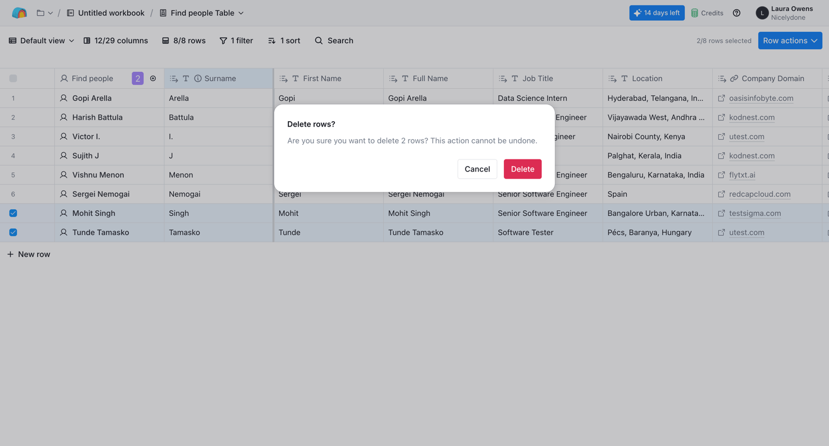Cancel the delete rows dialog
Screen dimensions: 829x446
[477, 169]
